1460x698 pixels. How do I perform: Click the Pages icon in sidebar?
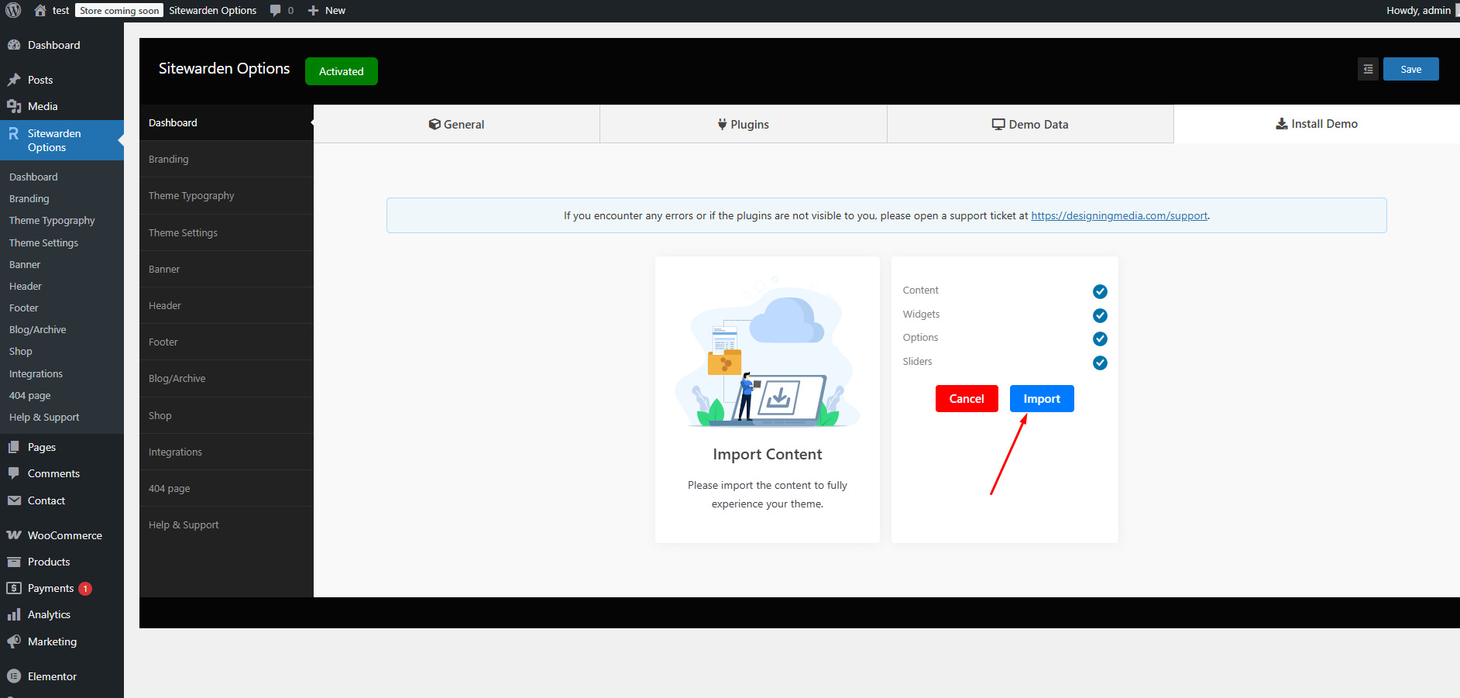pyautogui.click(x=14, y=447)
